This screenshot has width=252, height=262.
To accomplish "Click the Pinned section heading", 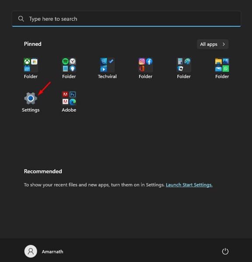I will click(33, 44).
